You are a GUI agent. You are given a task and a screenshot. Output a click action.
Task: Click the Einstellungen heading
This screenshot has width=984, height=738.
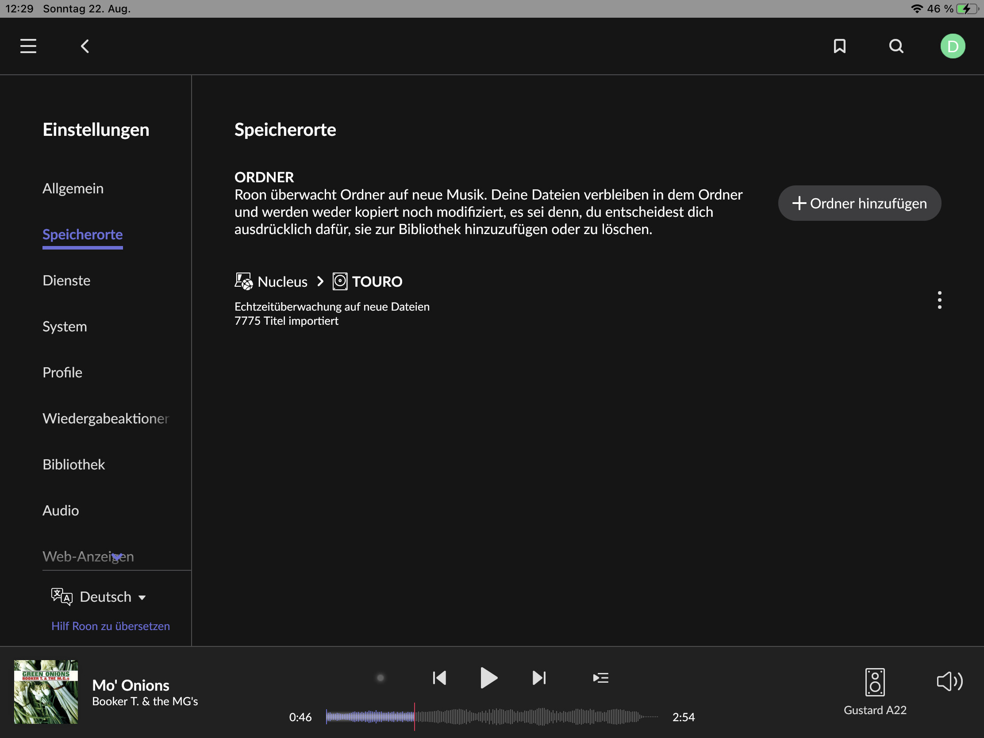[96, 130]
